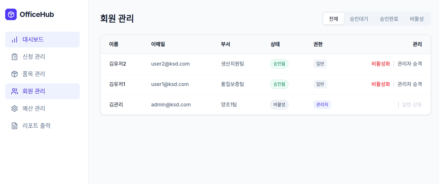Screen dimensions: 439x184
Task: Click the admin@ksd.com email cell
Action: click(x=171, y=105)
